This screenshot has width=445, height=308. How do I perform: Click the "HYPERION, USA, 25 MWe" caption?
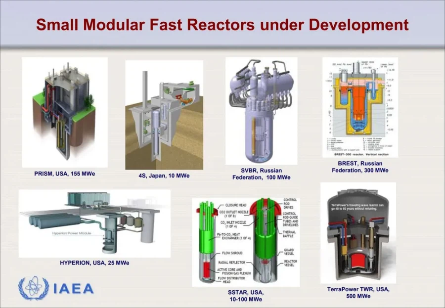94,263
